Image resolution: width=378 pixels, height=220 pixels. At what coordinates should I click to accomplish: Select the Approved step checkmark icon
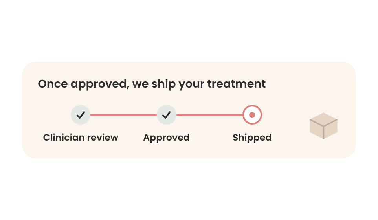pyautogui.click(x=166, y=115)
